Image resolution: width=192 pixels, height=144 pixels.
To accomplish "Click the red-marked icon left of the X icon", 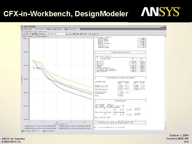I will pyautogui.click(x=95, y=34).
